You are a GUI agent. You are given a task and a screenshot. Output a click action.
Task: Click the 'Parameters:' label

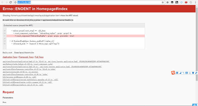8,98
